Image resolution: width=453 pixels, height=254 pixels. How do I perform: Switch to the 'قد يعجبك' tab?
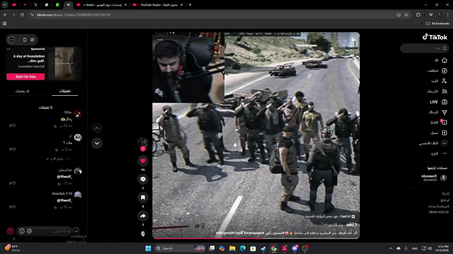[x=22, y=91]
